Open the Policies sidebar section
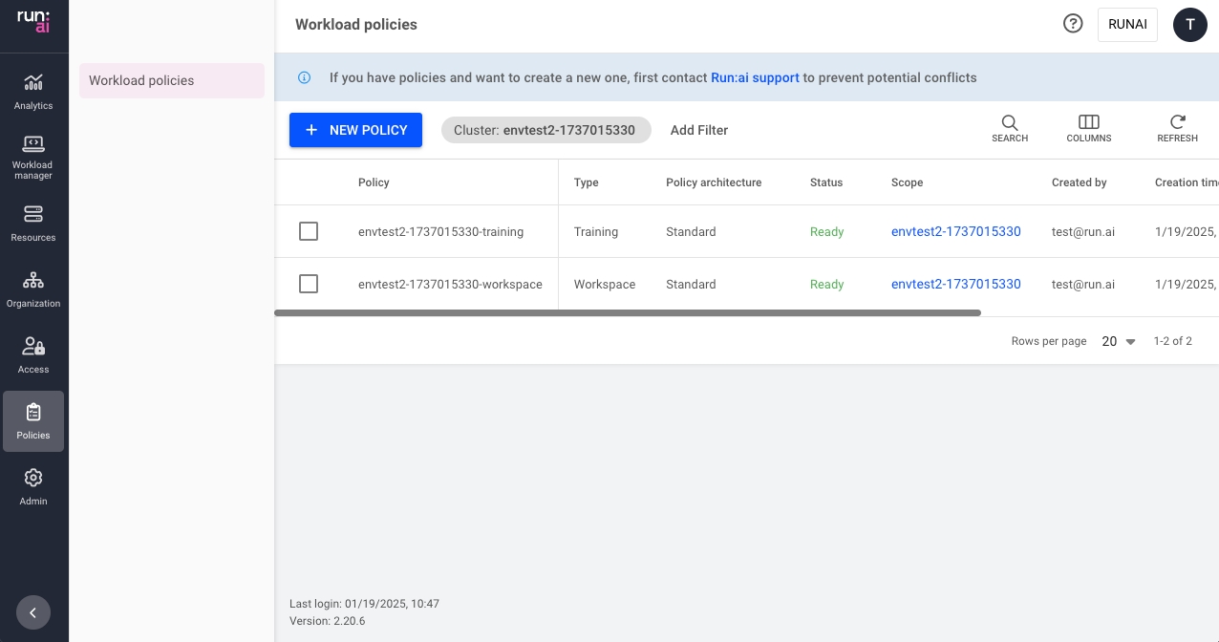Image resolution: width=1219 pixels, height=642 pixels. [x=33, y=421]
